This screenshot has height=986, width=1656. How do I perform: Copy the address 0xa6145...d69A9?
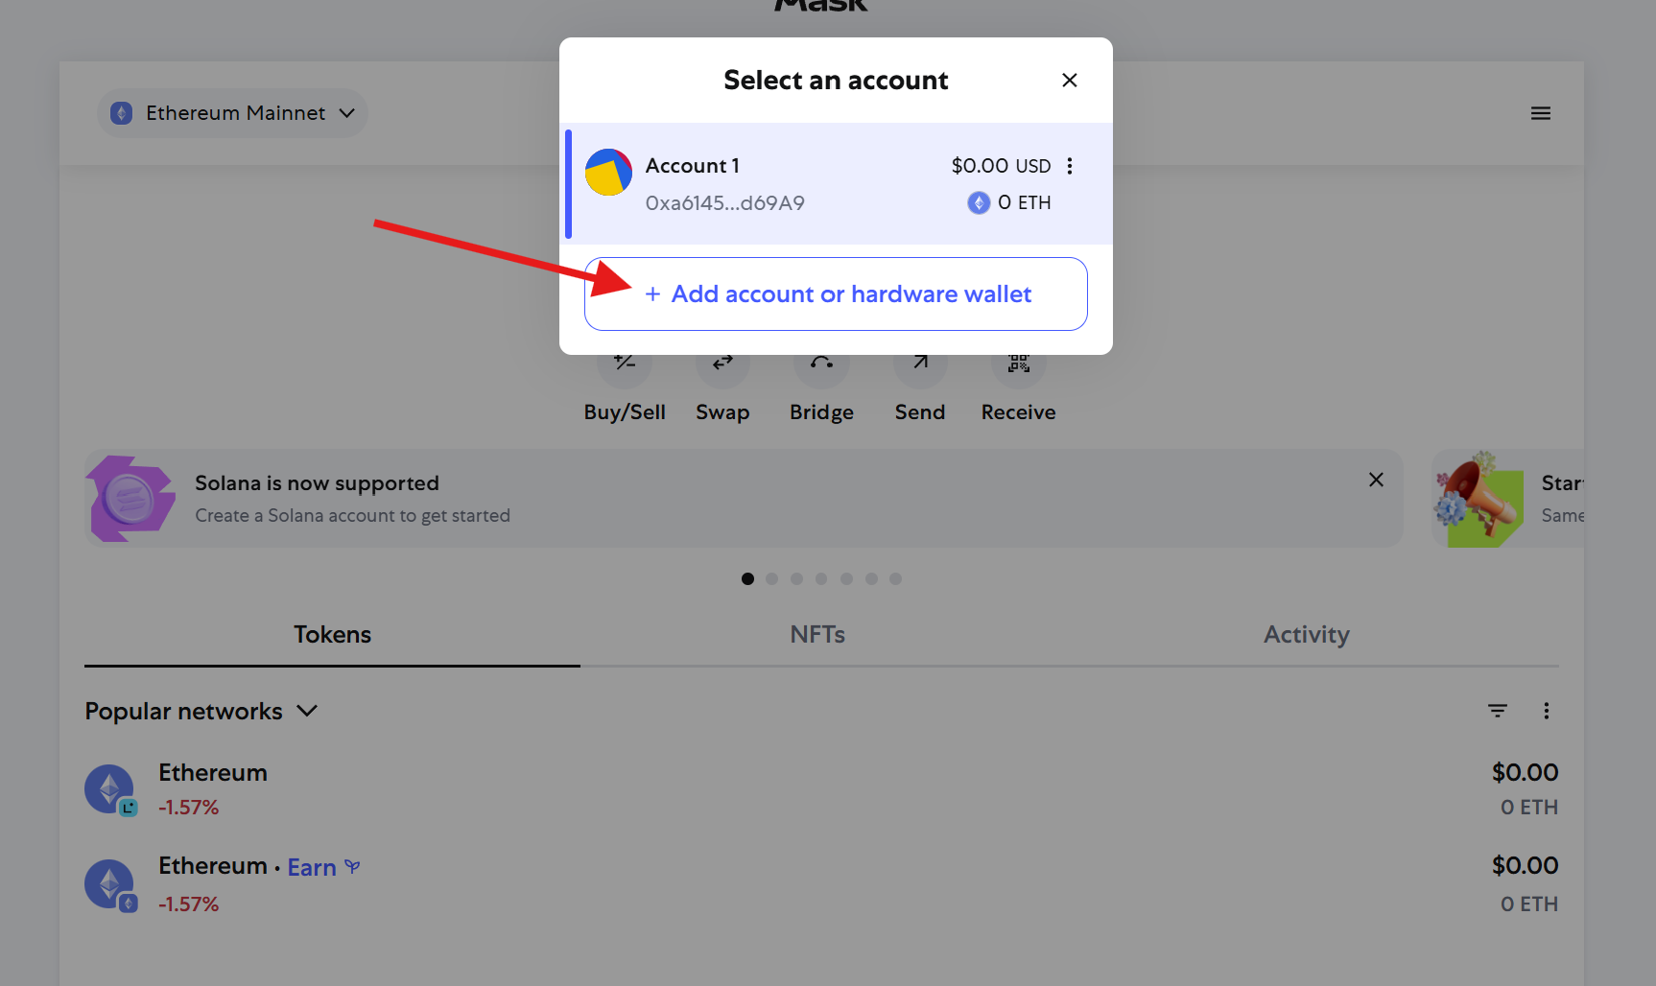coord(725,203)
